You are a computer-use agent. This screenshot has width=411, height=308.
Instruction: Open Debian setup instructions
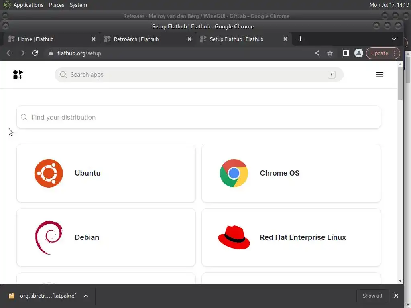(x=106, y=237)
